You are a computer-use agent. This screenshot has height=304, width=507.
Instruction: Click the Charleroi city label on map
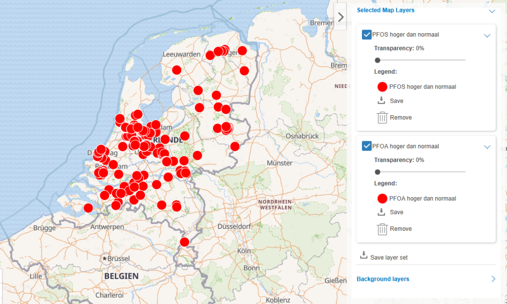[109, 295]
